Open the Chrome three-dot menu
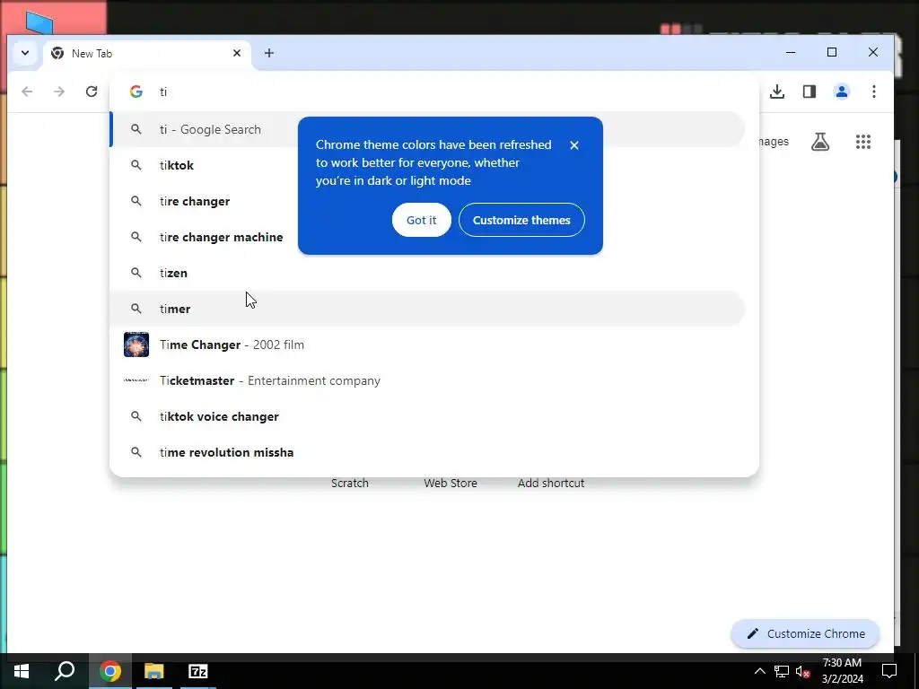 click(x=874, y=92)
